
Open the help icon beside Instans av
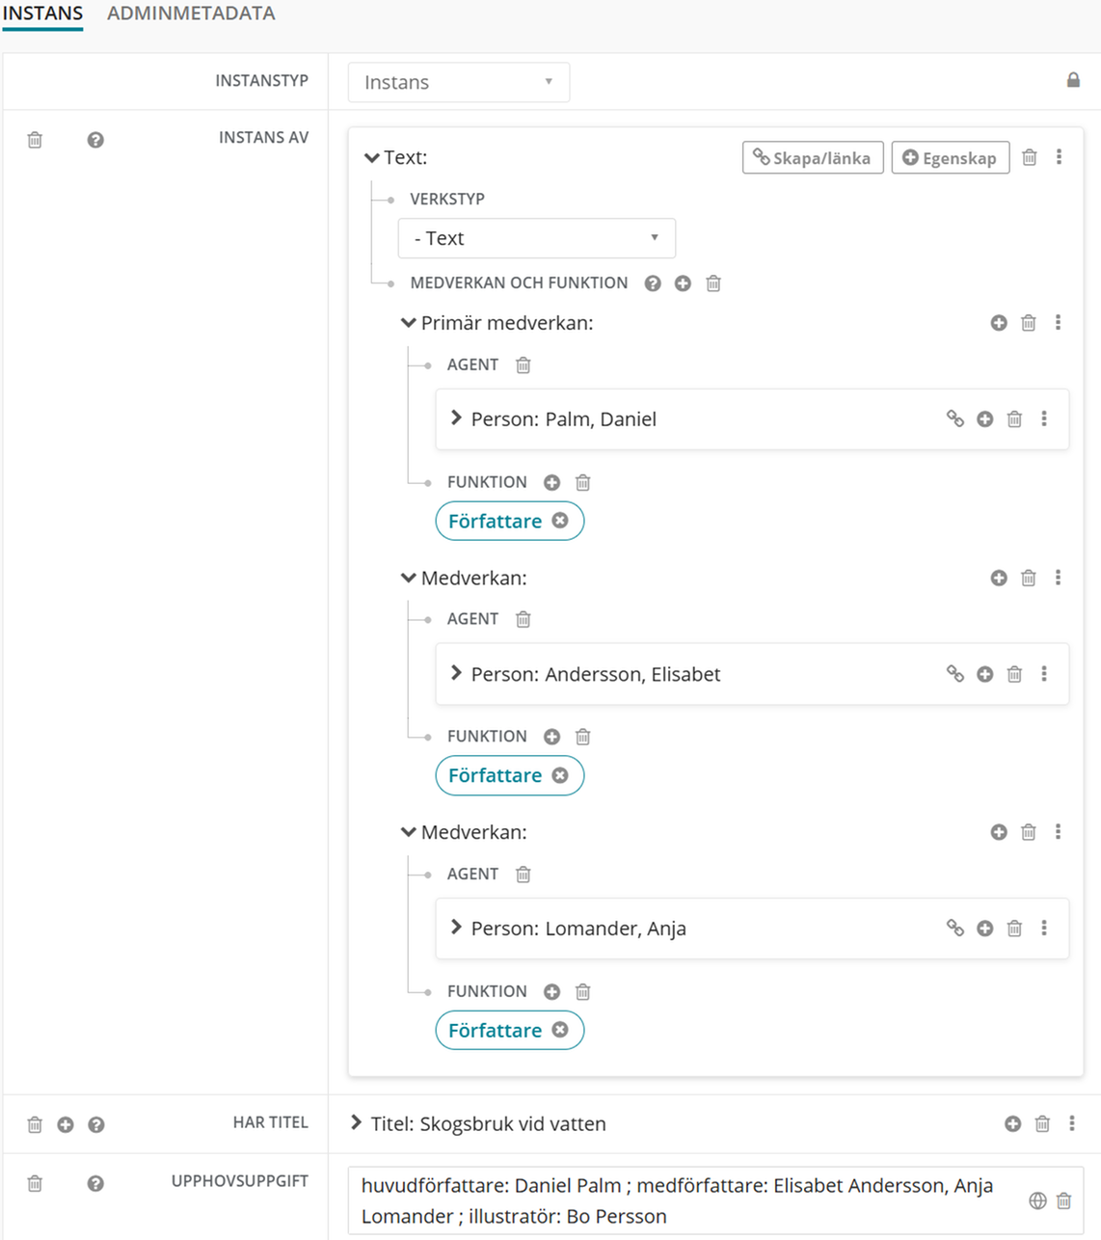pyautogui.click(x=95, y=140)
